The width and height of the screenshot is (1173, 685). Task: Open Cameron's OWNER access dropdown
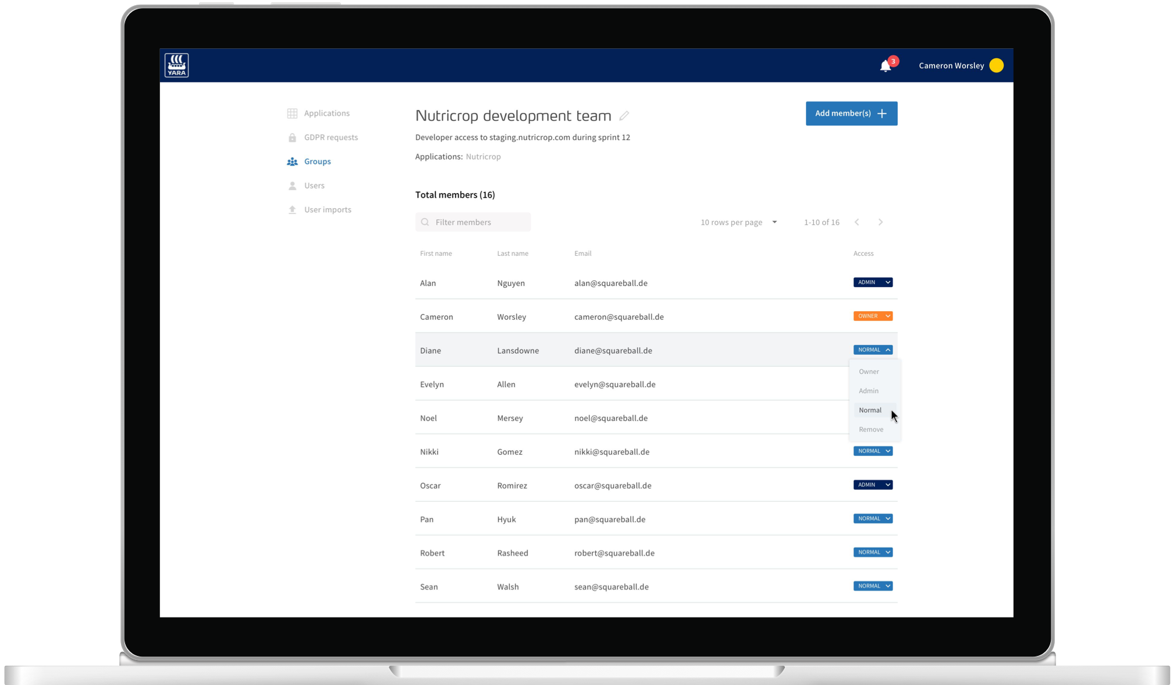(872, 316)
